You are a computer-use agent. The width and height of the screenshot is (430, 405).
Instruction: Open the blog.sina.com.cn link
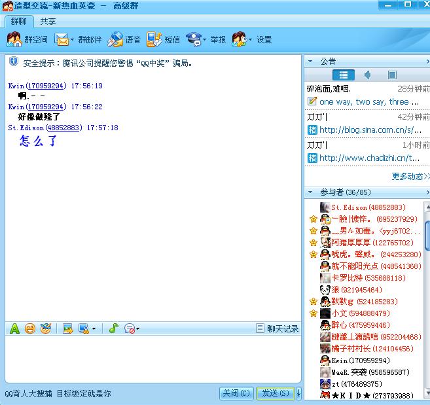(x=370, y=130)
